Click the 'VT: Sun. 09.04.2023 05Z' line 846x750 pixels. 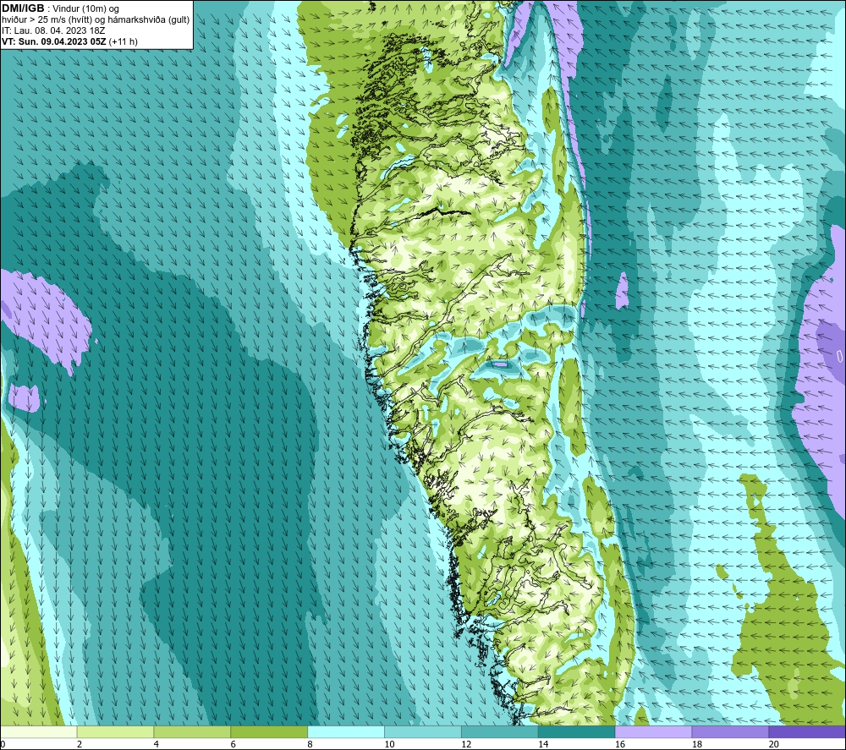(x=54, y=41)
